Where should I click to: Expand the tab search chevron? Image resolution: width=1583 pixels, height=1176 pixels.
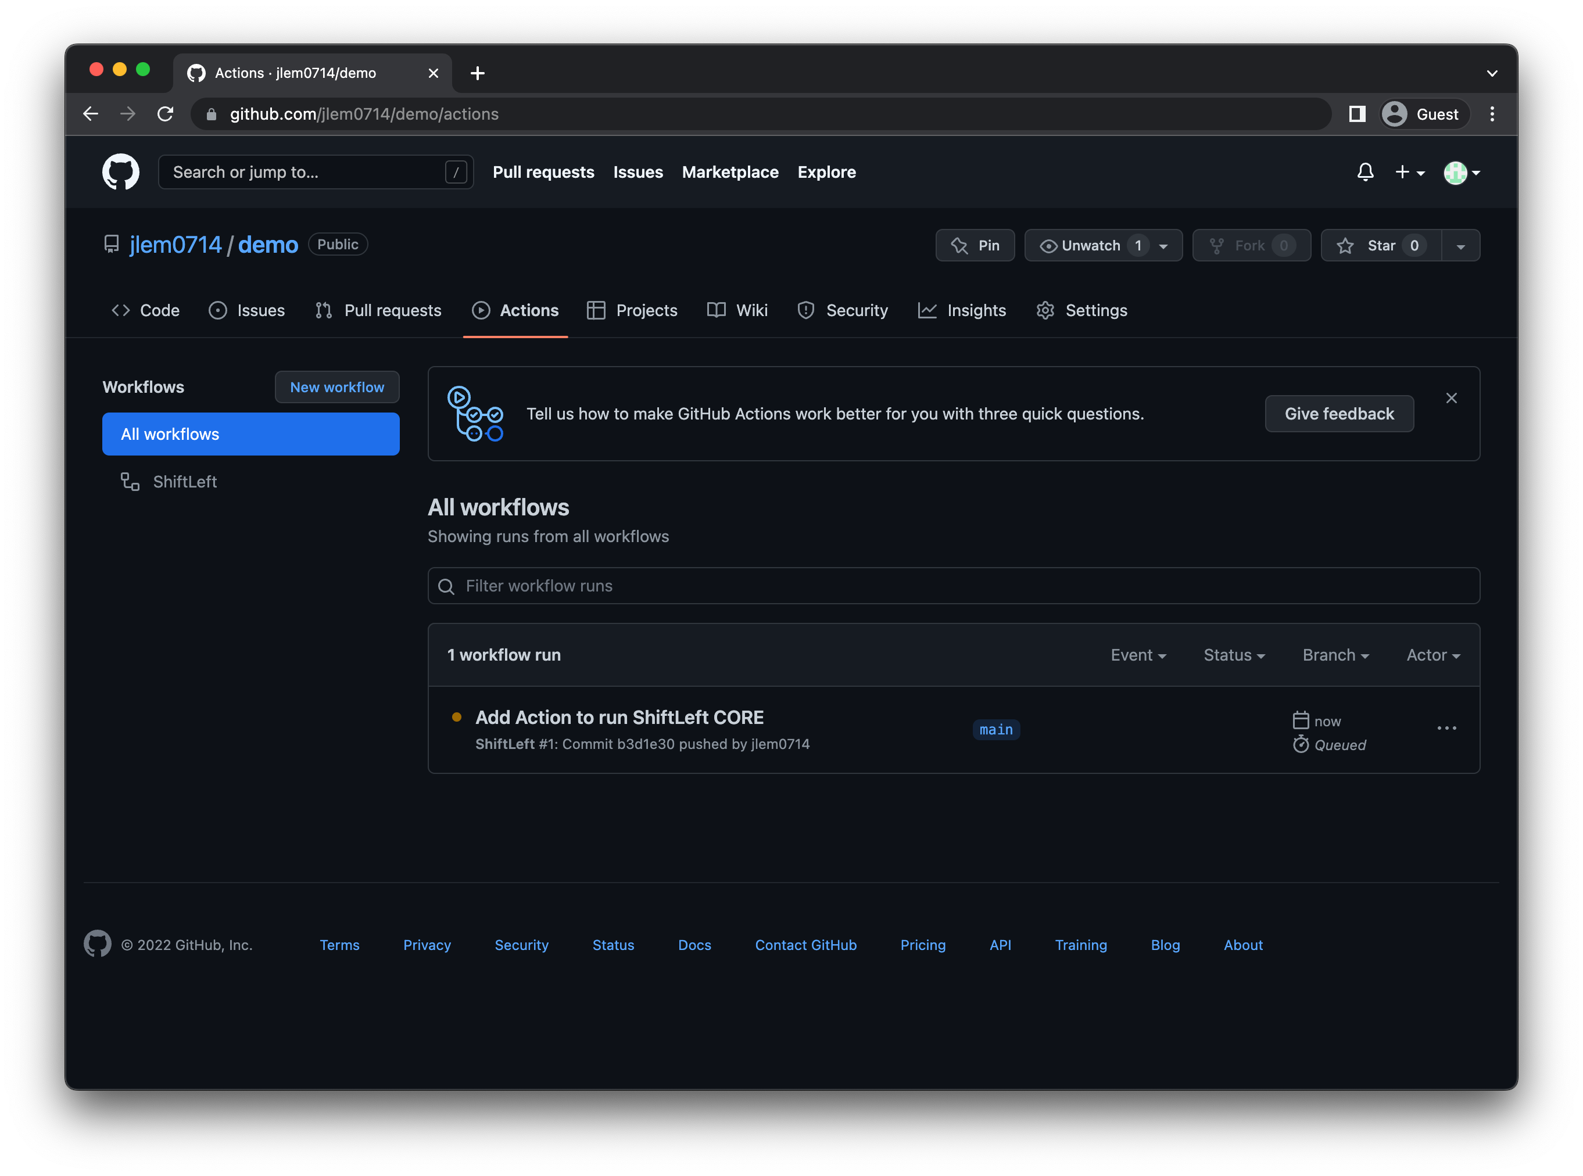tap(1492, 73)
